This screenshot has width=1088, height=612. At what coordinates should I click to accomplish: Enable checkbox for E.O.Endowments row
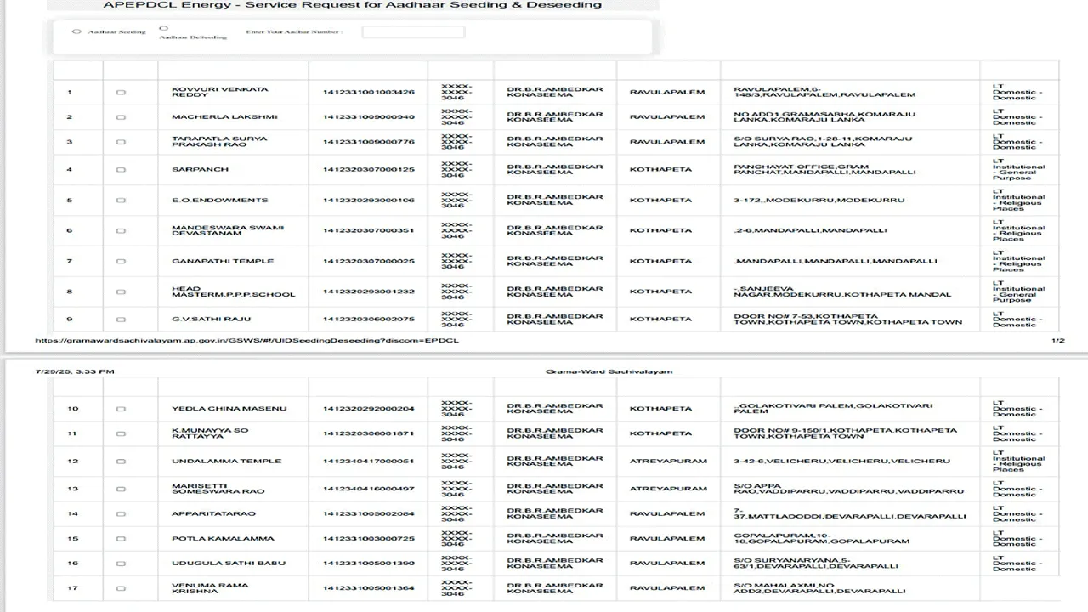coord(121,201)
